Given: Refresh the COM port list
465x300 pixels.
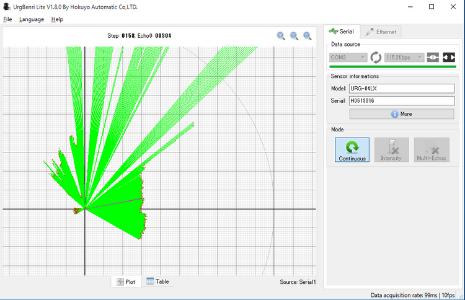Looking at the screenshot, I should coord(376,57).
